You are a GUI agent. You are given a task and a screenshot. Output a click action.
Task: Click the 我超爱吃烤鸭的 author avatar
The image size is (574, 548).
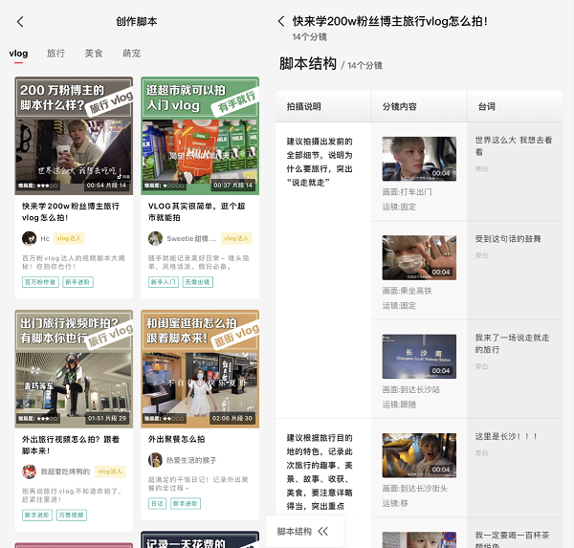point(29,471)
